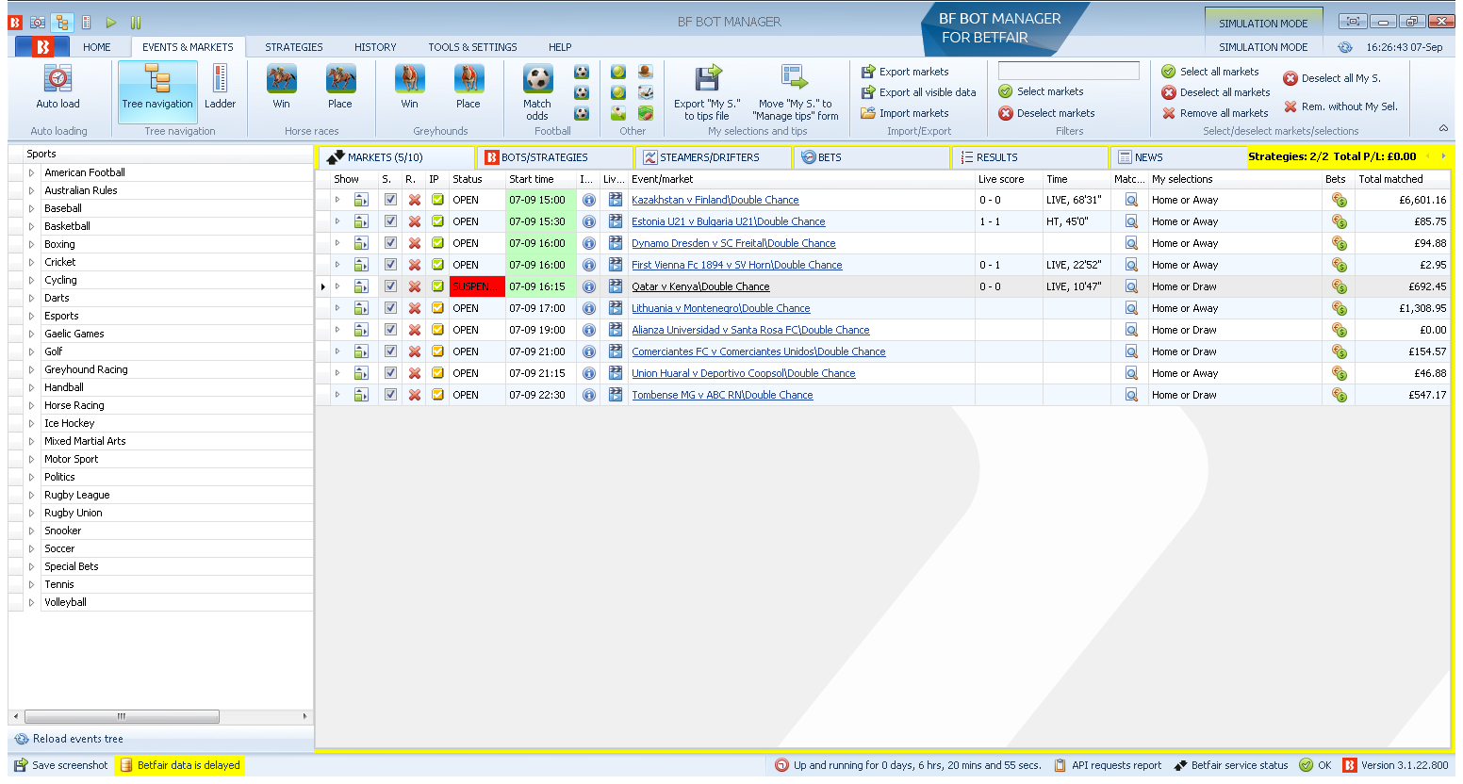This screenshot has width=1463, height=784.
Task: Open bets coins icon for Lithuania v Montenegro
Action: click(x=1339, y=308)
